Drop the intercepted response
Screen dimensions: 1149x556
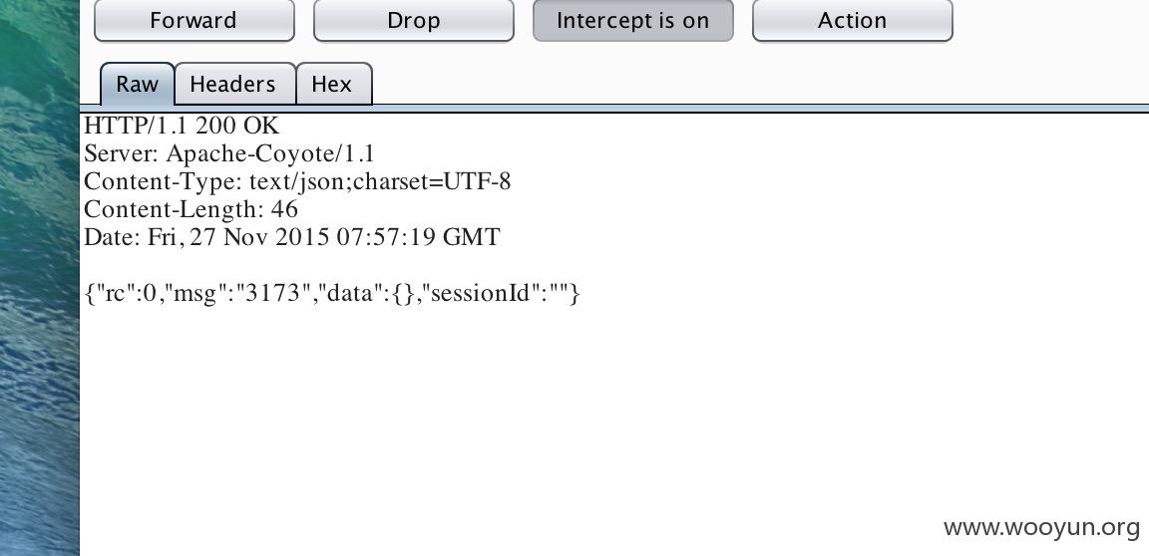(x=413, y=21)
